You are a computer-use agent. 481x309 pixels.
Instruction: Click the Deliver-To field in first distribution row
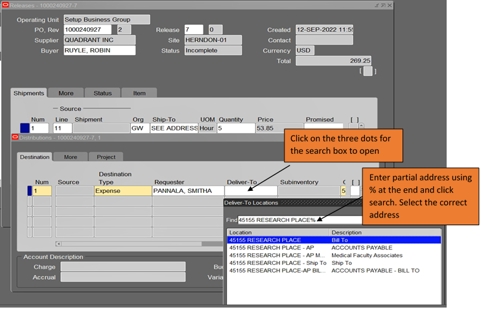pos(251,191)
